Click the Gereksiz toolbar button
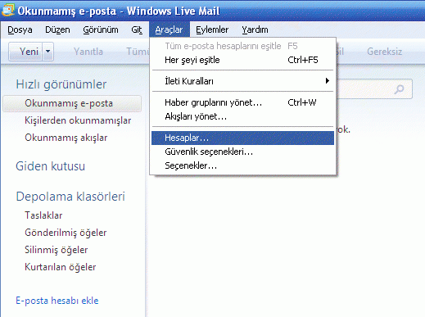 384,52
